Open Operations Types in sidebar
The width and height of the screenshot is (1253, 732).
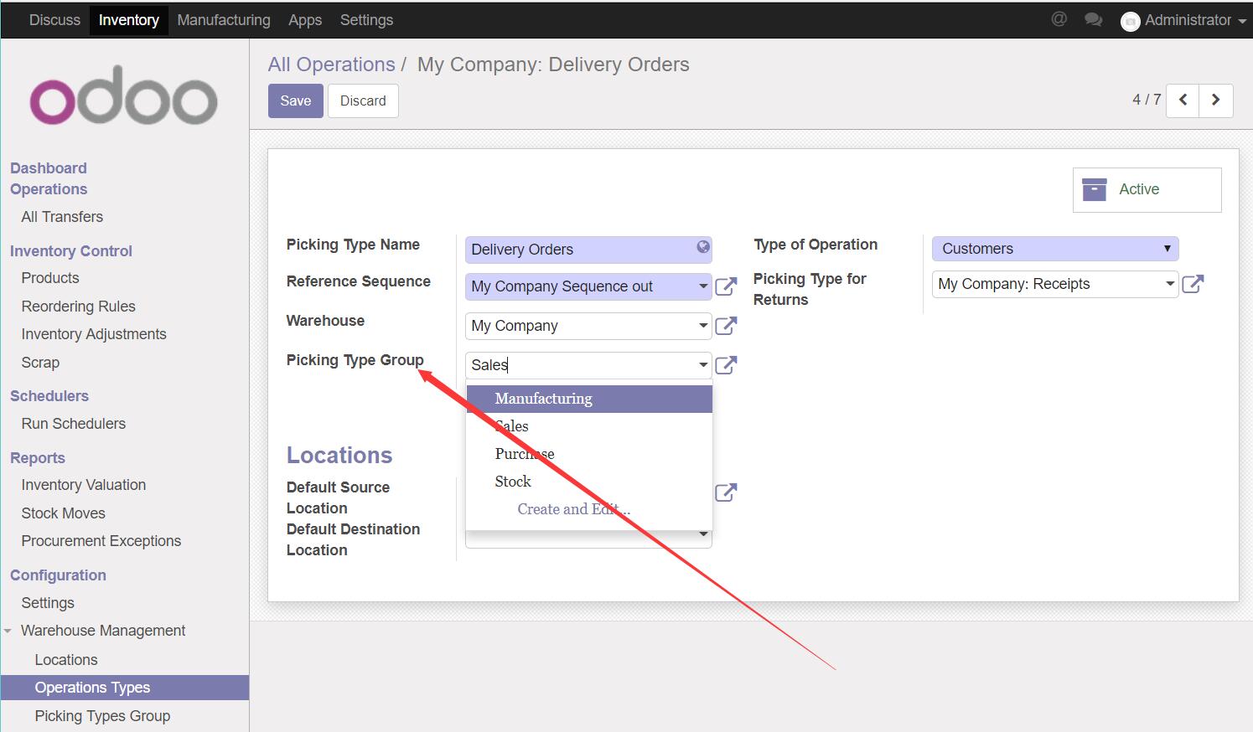tap(125, 688)
